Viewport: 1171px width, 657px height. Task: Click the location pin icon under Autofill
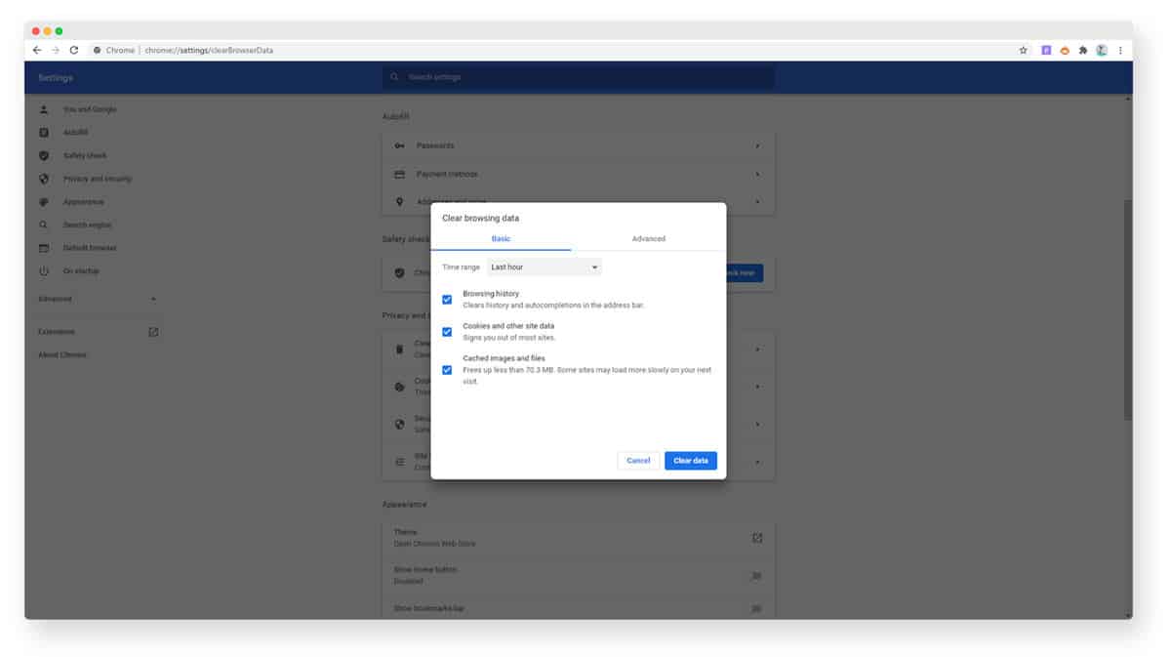(399, 202)
